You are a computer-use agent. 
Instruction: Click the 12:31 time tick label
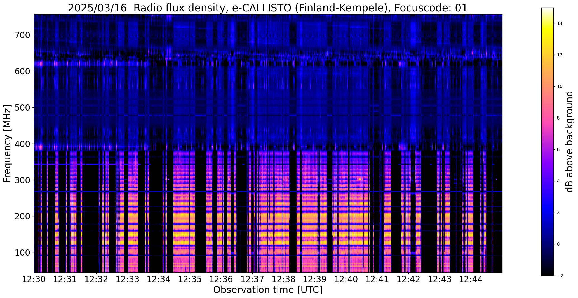pos(65,279)
